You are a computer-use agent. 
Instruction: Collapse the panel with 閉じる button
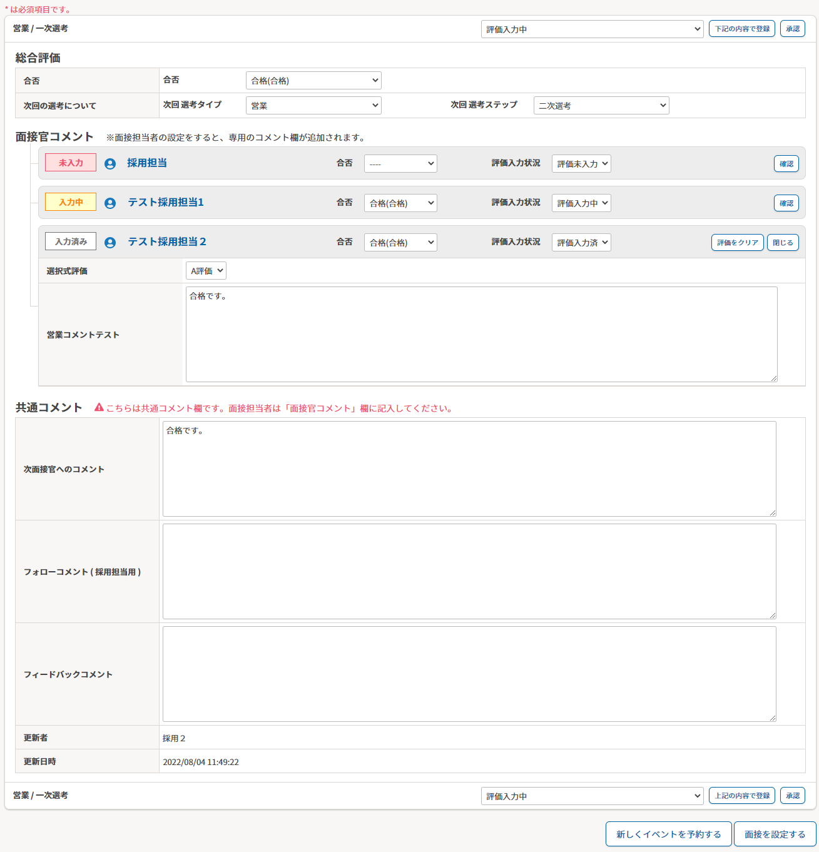[x=783, y=243]
